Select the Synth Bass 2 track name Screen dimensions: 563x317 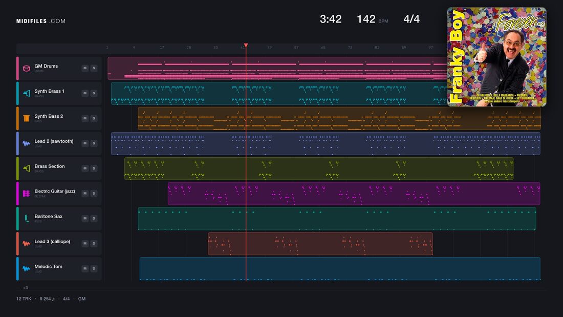(x=49, y=116)
